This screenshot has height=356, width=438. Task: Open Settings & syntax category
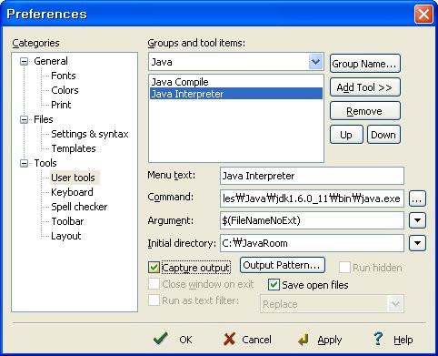pos(90,134)
